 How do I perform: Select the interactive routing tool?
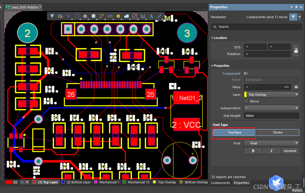(x=102, y=16)
